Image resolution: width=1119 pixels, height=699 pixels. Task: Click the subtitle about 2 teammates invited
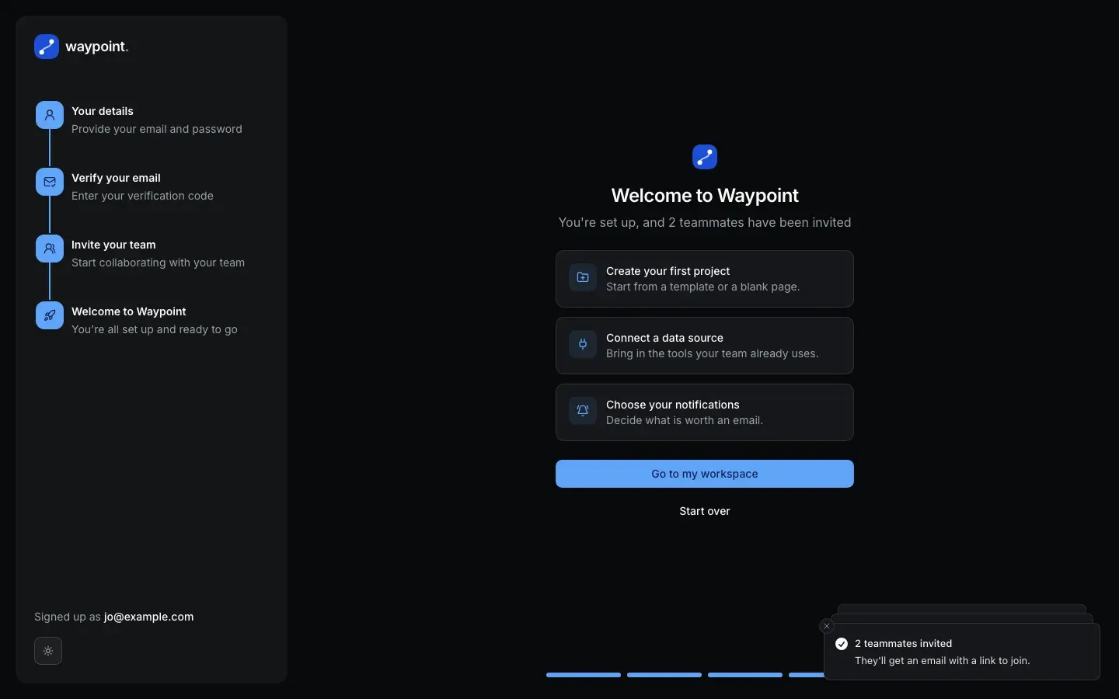coord(705,222)
